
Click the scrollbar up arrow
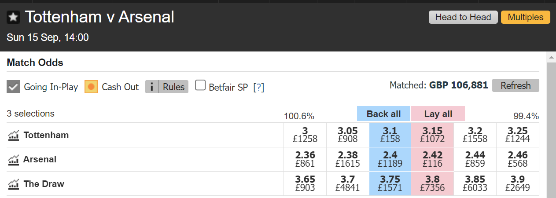(x=551, y=57)
